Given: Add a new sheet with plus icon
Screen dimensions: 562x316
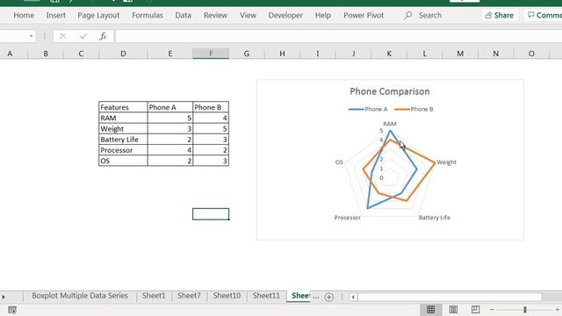Looking at the screenshot, I should [x=328, y=297].
